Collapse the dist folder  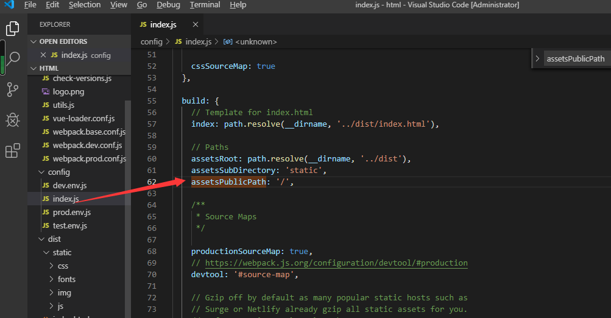(41, 239)
